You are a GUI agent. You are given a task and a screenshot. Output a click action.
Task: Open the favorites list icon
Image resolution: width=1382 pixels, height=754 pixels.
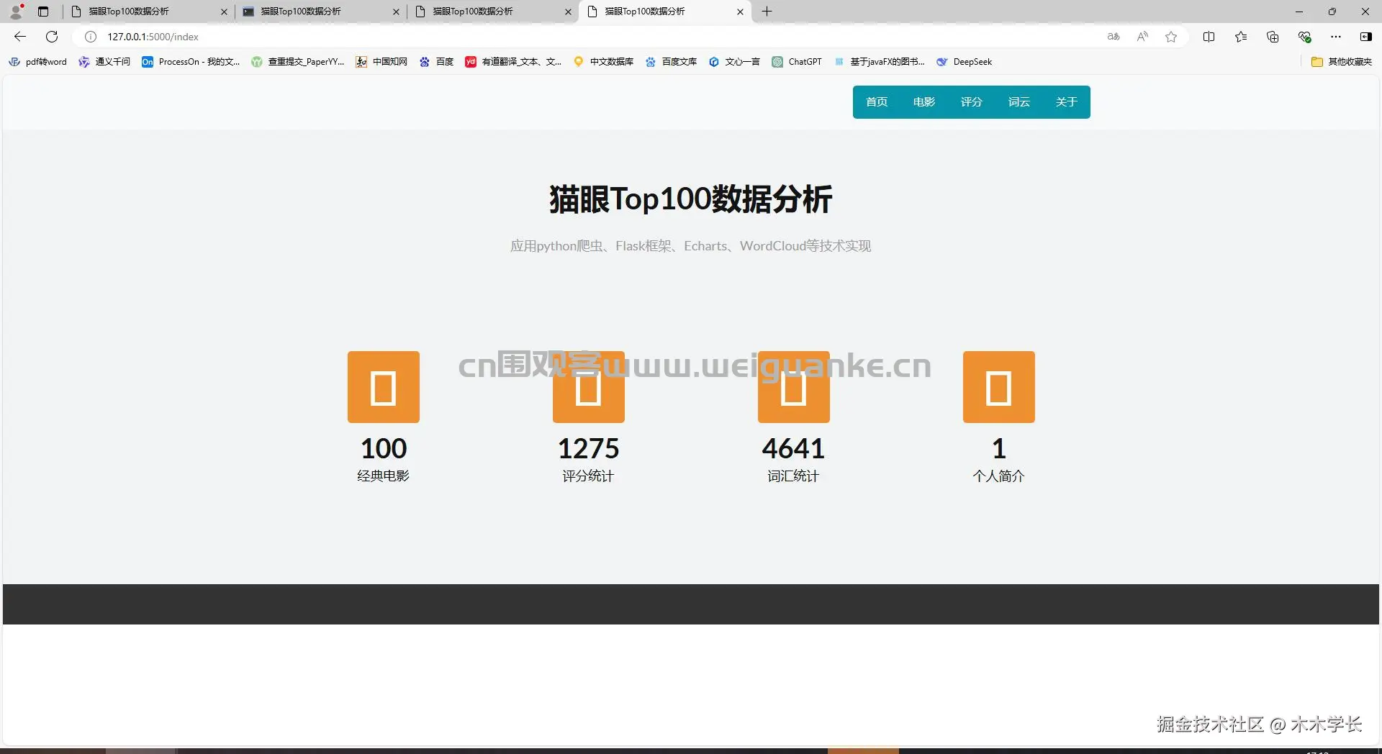pyautogui.click(x=1241, y=37)
